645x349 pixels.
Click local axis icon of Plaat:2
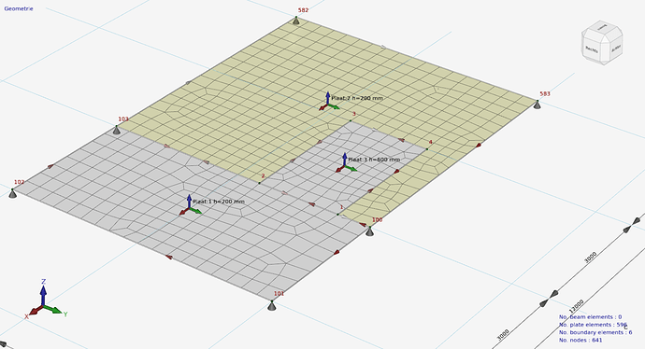(x=329, y=102)
